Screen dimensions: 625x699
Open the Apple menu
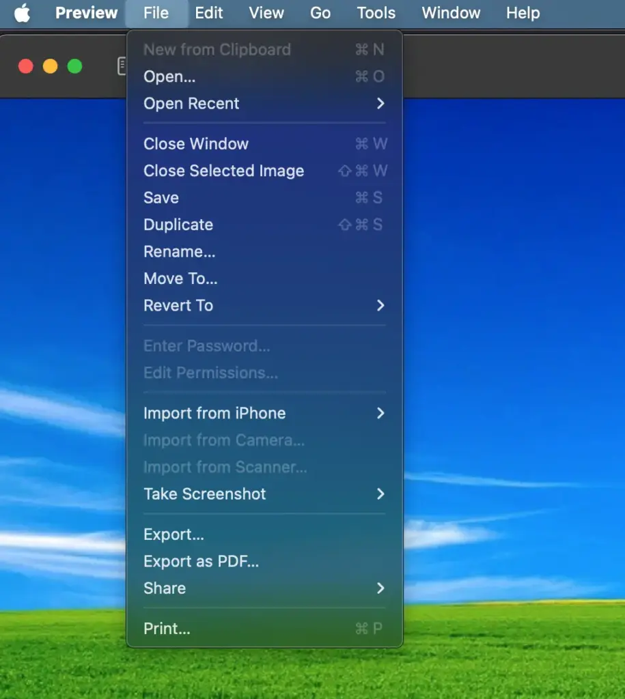[x=23, y=13]
